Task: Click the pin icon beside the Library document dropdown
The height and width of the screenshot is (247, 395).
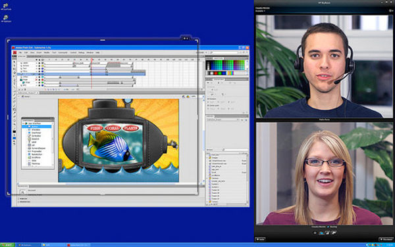Action: [242, 120]
